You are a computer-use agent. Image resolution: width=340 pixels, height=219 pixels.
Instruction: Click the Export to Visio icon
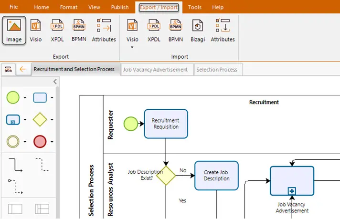(x=35, y=31)
